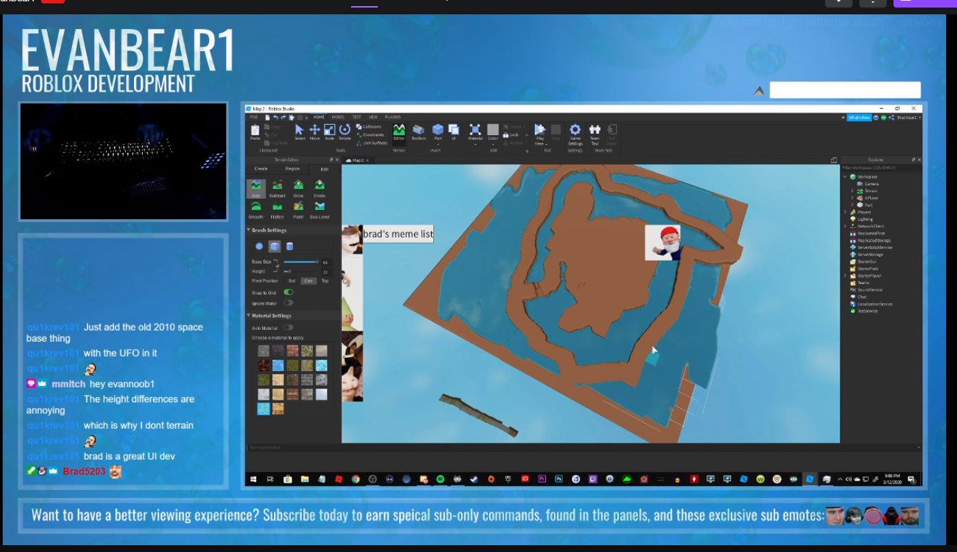Expand the Terrain node in Explorer
957x552 pixels.
pyautogui.click(x=852, y=191)
